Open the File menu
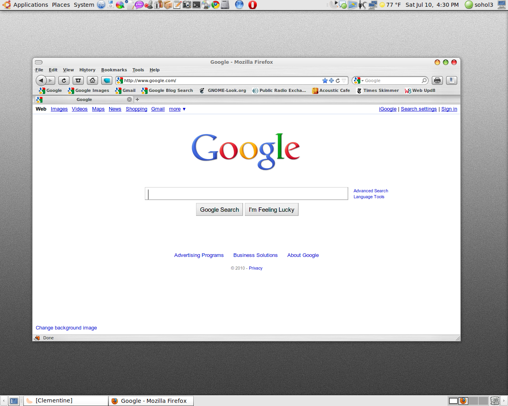 [x=39, y=70]
